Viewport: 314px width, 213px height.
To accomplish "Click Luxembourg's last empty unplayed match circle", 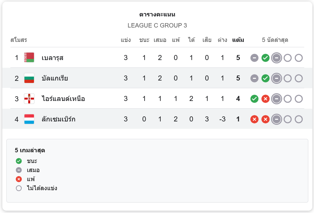I will click(x=299, y=119).
